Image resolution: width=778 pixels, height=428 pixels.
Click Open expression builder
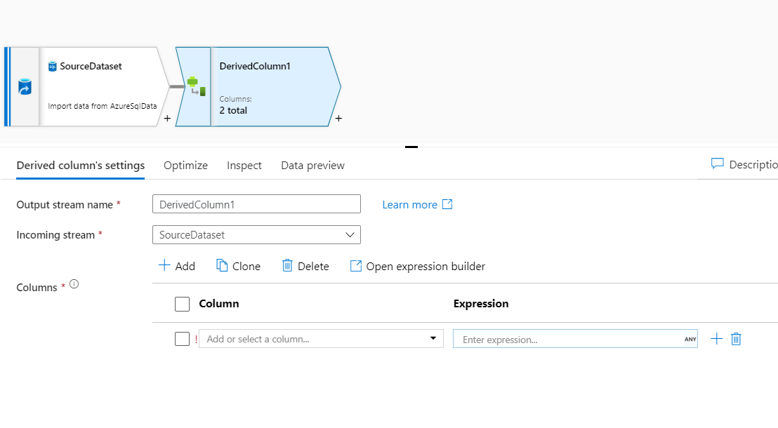[417, 266]
